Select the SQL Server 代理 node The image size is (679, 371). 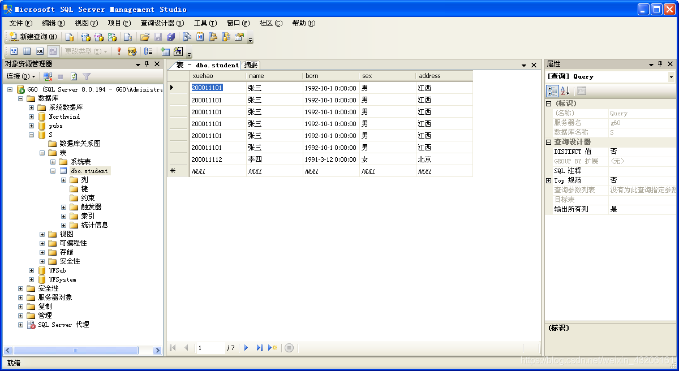[63, 325]
